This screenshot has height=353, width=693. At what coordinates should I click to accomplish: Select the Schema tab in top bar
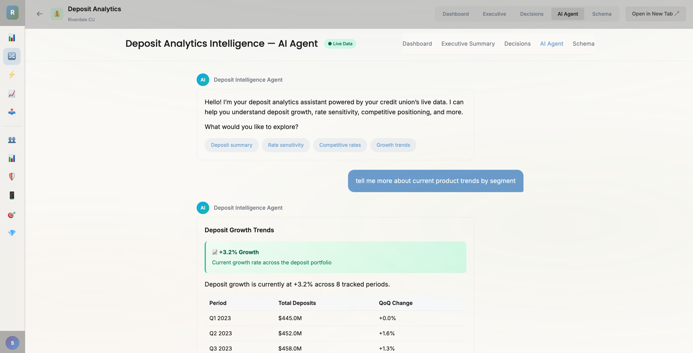point(601,14)
